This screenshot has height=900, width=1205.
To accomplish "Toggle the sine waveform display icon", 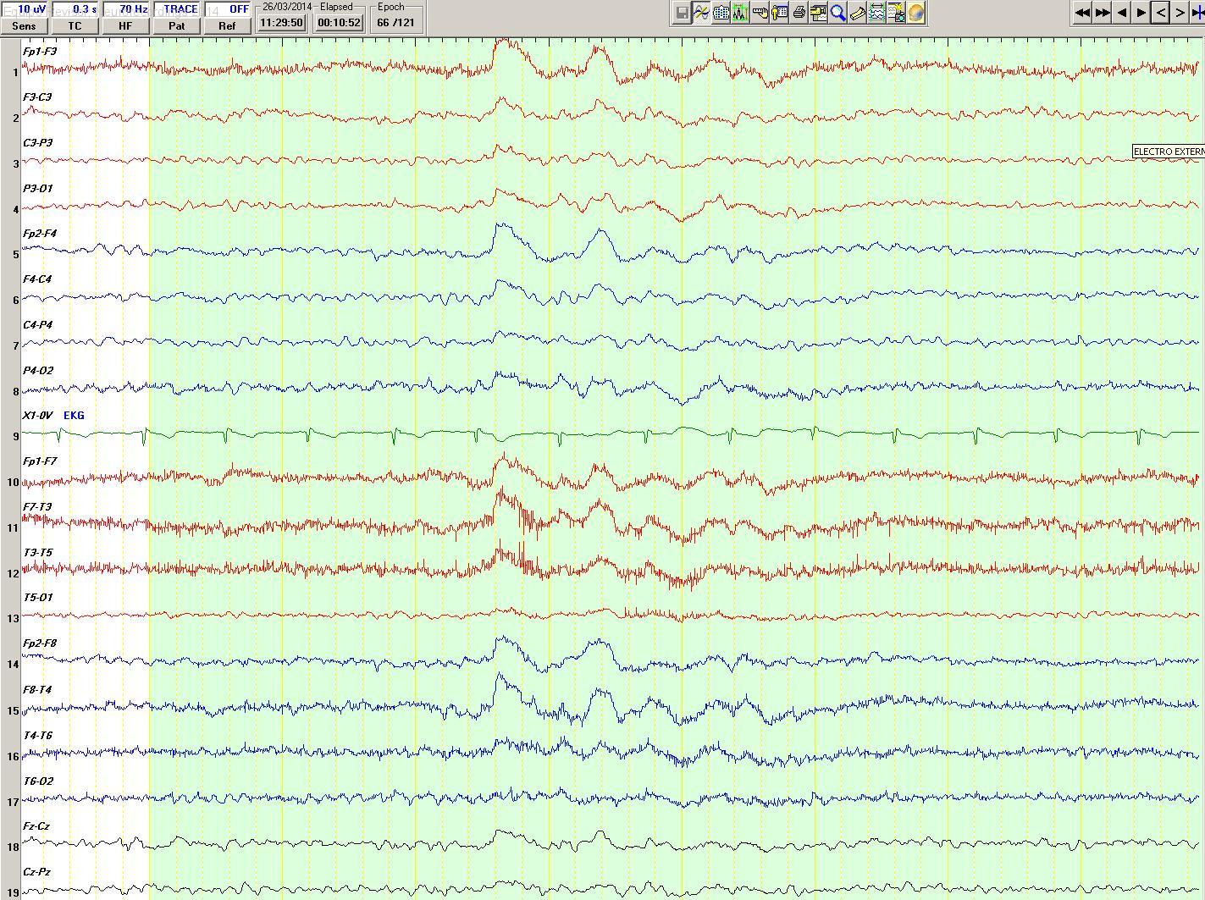I will coord(701,13).
